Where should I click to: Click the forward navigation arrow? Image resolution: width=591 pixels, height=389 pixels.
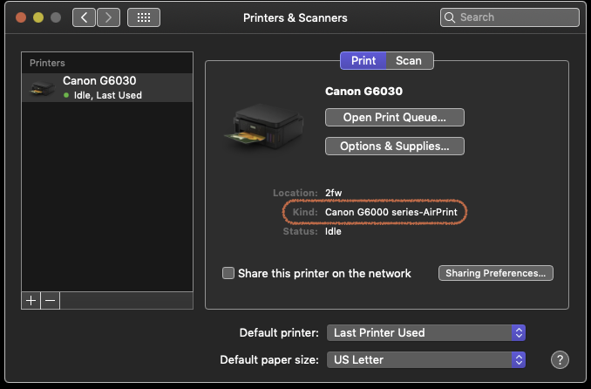tap(108, 17)
